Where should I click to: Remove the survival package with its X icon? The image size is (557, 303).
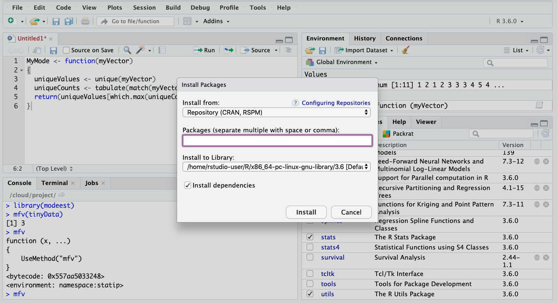(546, 257)
